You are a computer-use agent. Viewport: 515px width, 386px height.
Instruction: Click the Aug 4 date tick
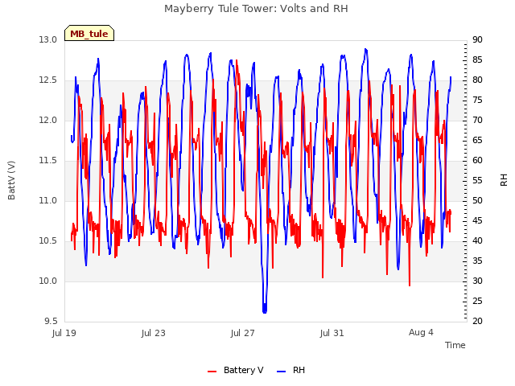click(421, 332)
